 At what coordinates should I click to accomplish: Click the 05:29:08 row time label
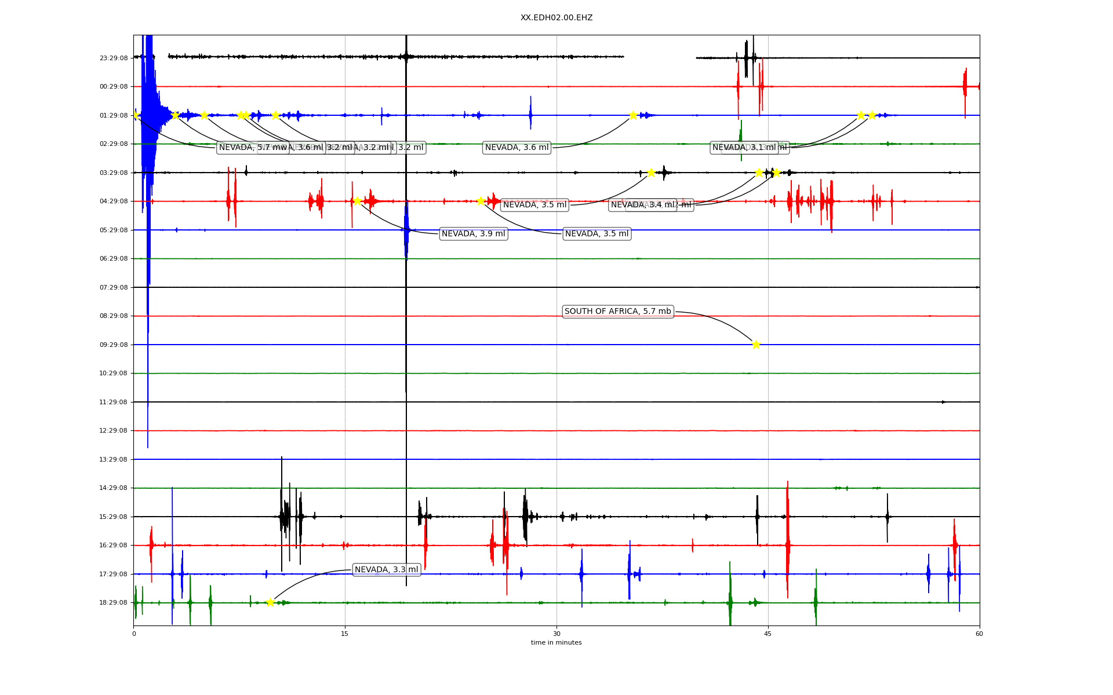(114, 230)
